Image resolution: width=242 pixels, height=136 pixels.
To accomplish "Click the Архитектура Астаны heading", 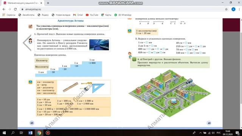I will click(x=71, y=21).
